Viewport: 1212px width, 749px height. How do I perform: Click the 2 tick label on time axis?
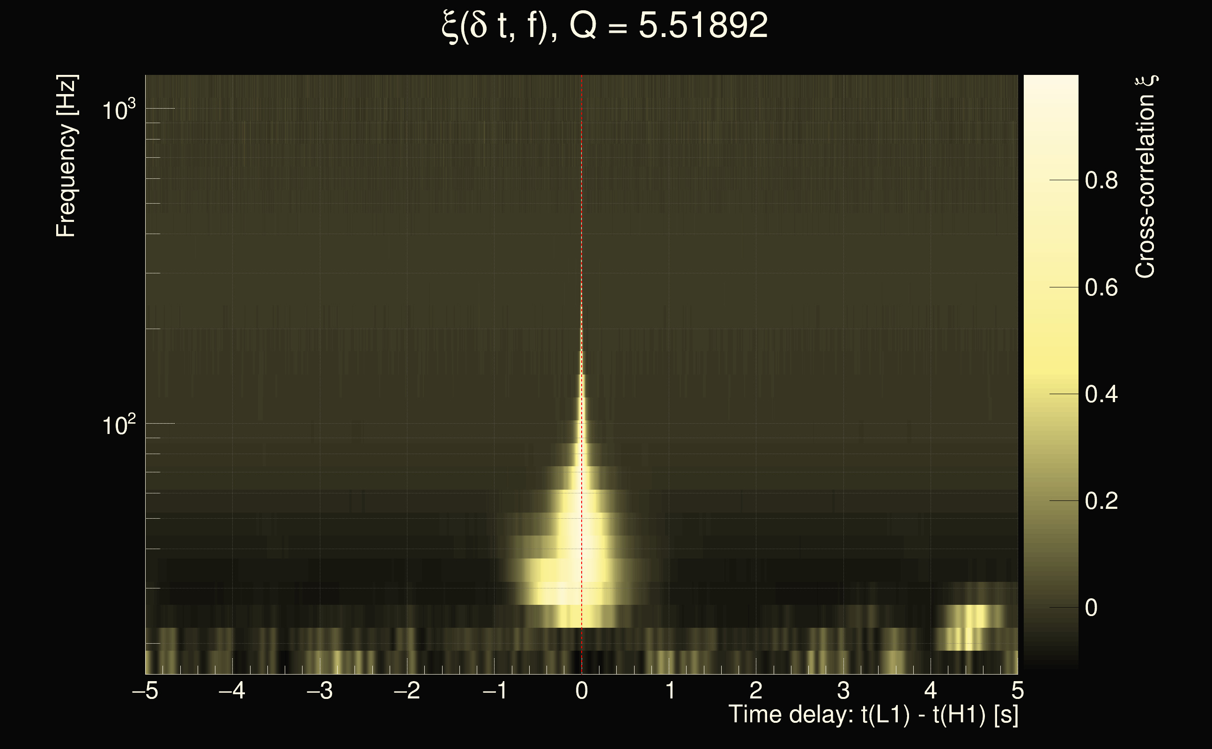coord(756,690)
